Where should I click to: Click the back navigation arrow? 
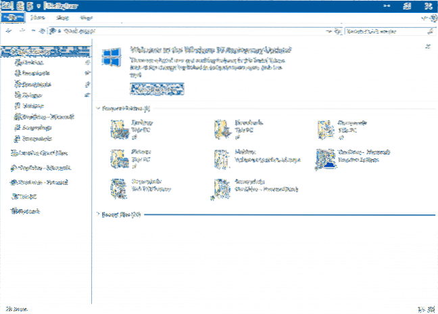click(7, 31)
